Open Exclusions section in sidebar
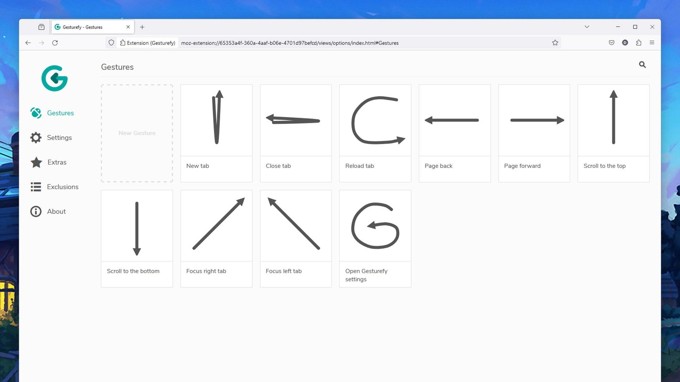Screen dimensions: 680x382 63,186
